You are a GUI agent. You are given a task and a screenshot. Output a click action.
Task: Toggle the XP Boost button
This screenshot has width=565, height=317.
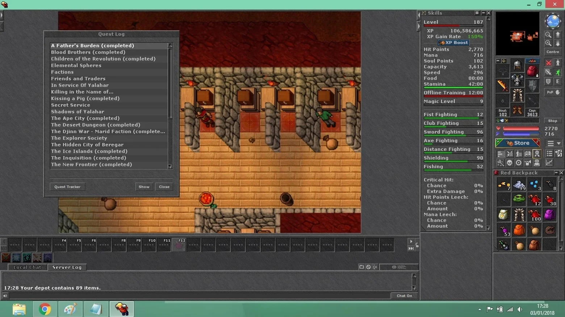pos(453,43)
